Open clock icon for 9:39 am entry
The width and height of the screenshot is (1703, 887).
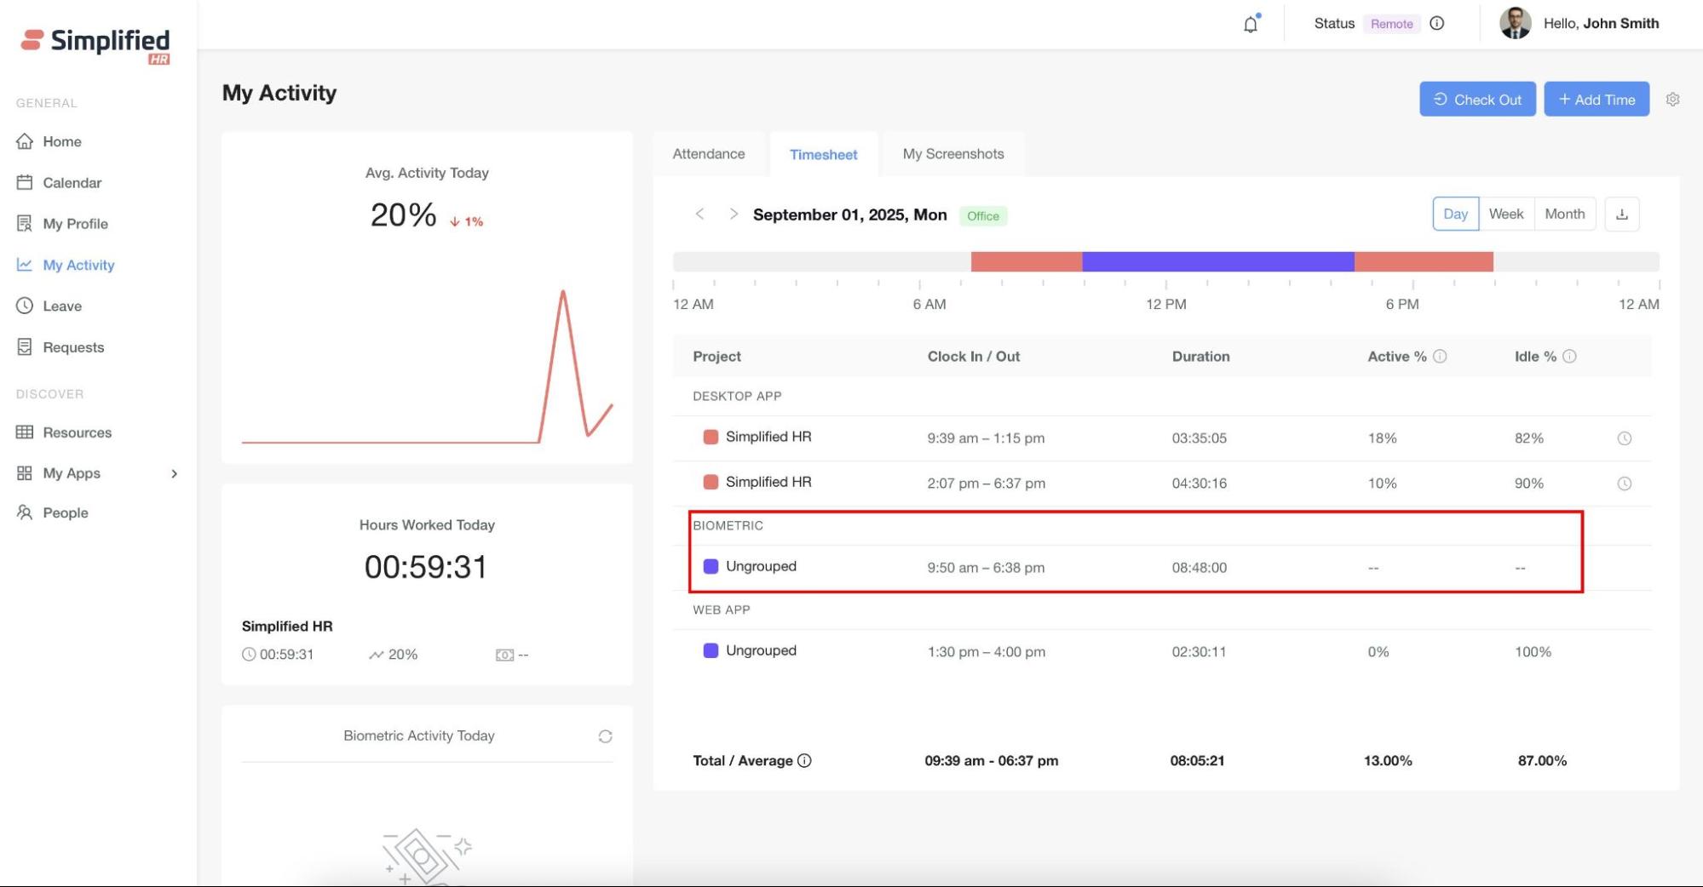(x=1624, y=438)
